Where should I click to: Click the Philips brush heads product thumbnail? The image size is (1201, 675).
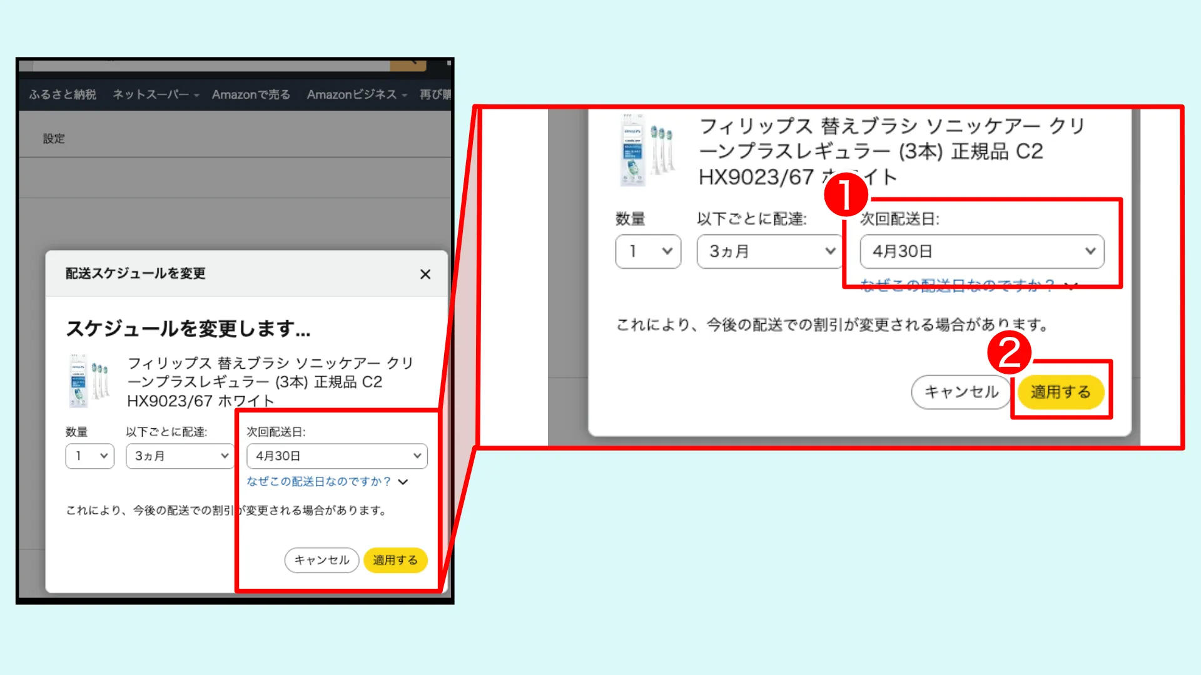tap(89, 379)
